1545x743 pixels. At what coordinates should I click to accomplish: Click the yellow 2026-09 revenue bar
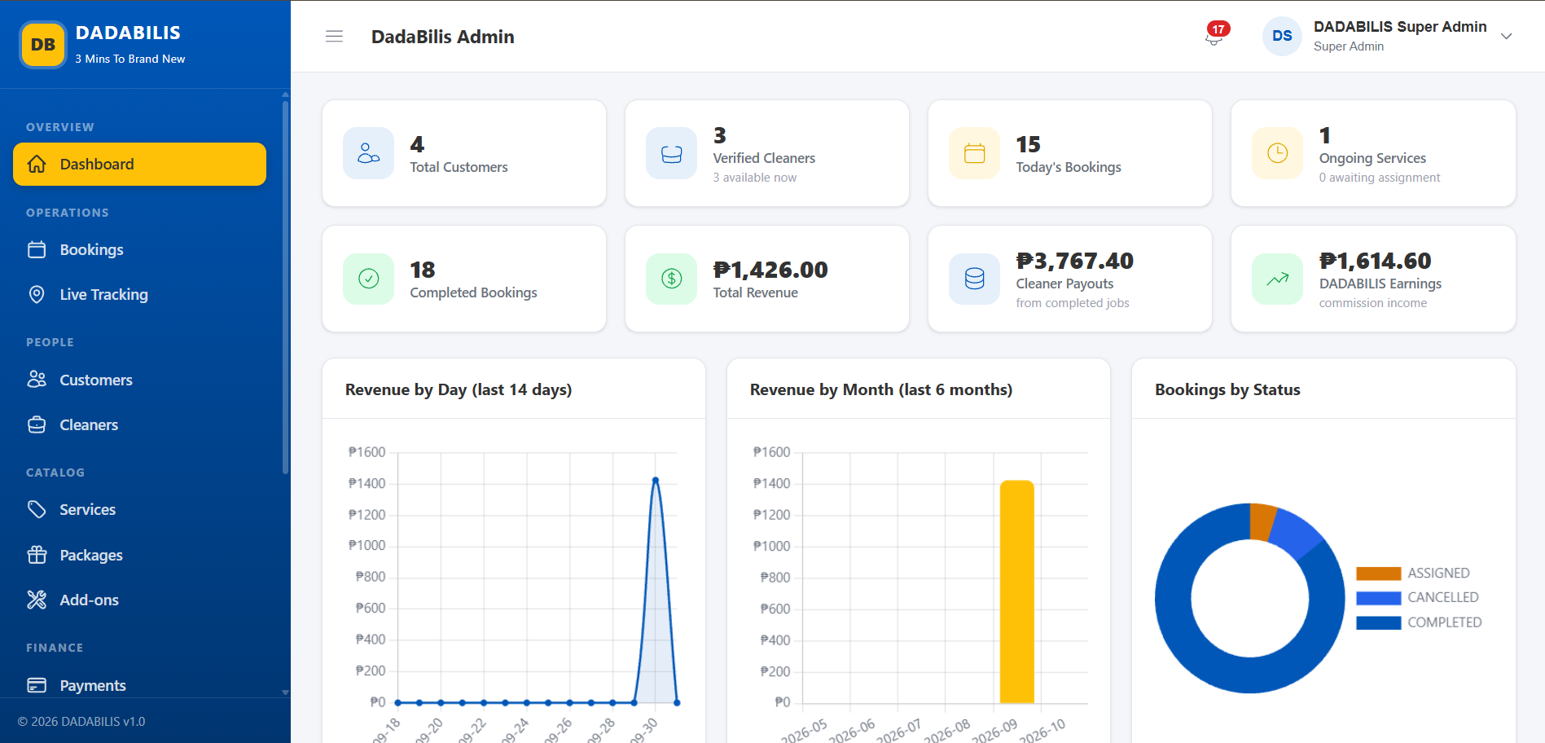click(1016, 591)
